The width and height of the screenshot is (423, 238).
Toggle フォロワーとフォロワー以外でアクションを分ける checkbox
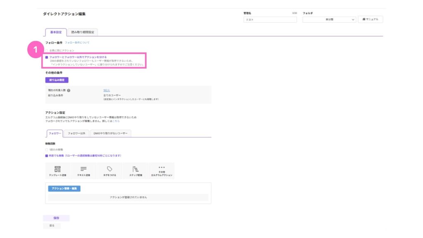(47, 57)
